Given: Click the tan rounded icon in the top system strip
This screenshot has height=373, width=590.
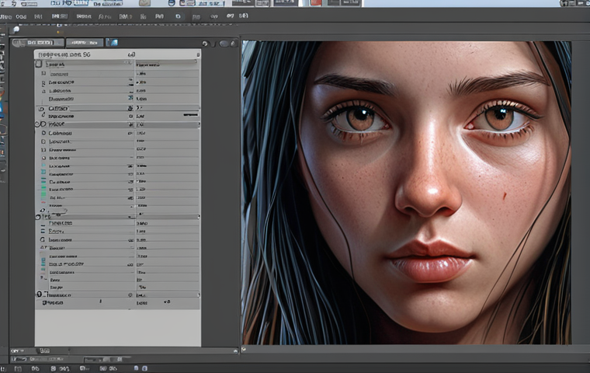Looking at the screenshot, I should coord(145,3).
